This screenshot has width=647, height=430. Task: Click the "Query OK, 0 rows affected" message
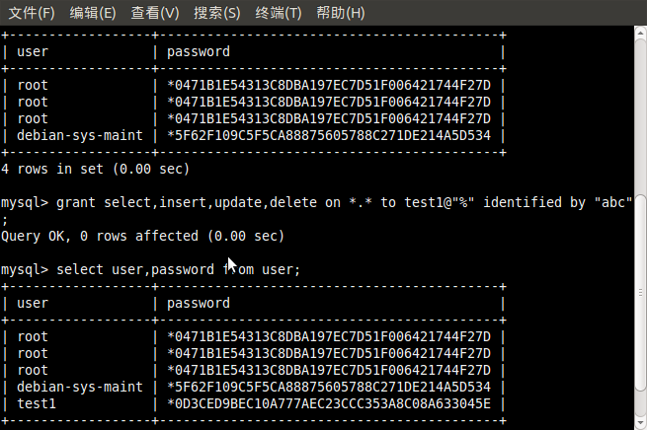coord(142,236)
